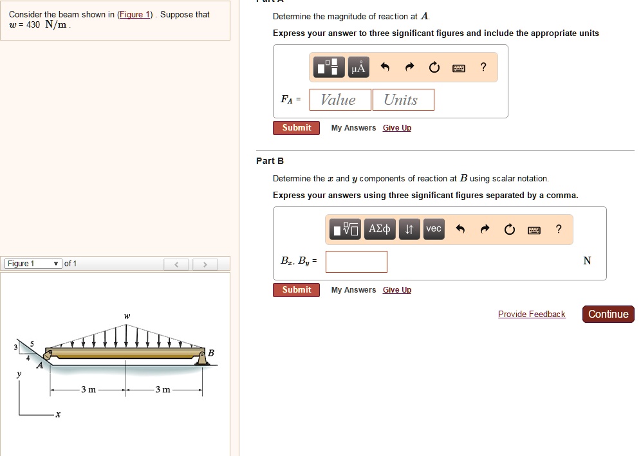
Task: Select the vec notation icon in Part B
Action: (433, 229)
